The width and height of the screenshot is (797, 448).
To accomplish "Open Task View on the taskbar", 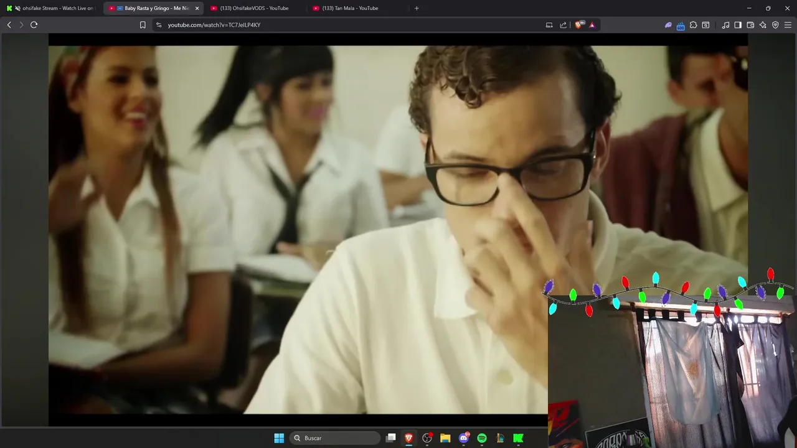I will [x=390, y=438].
